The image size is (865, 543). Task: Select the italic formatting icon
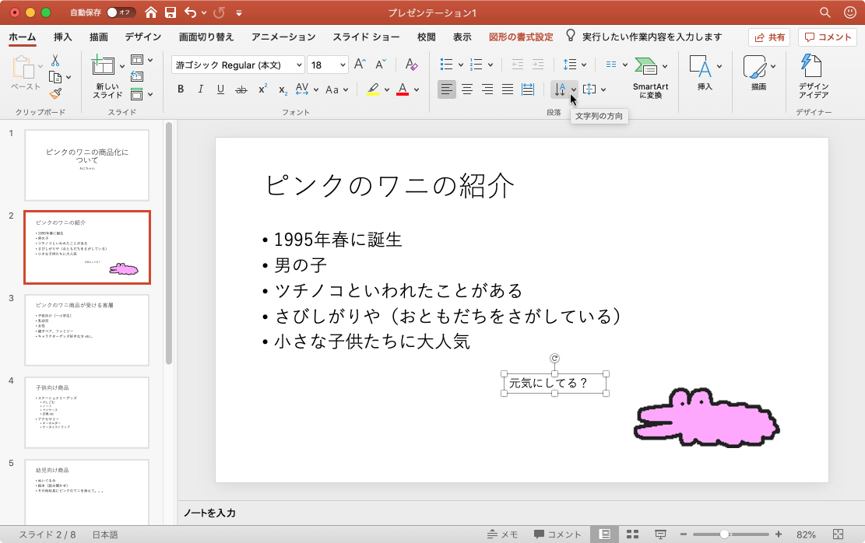200,89
